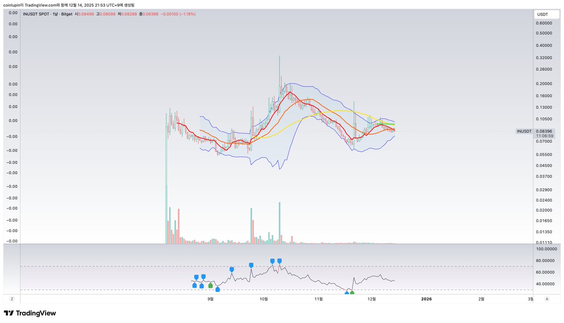Click the 0.01110 price level

544,242
